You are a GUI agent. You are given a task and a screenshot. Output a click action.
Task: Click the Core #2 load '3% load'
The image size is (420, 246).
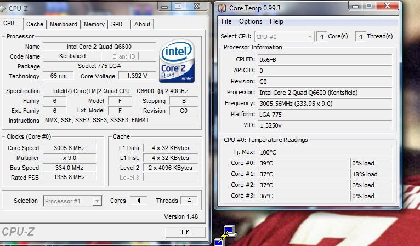(371, 185)
